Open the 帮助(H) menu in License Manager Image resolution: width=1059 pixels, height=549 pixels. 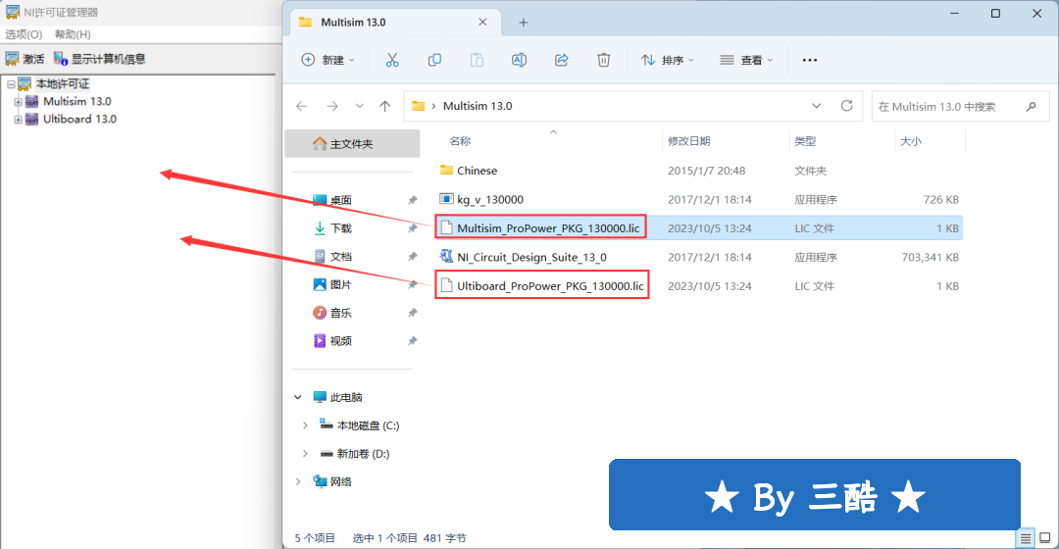(x=73, y=34)
